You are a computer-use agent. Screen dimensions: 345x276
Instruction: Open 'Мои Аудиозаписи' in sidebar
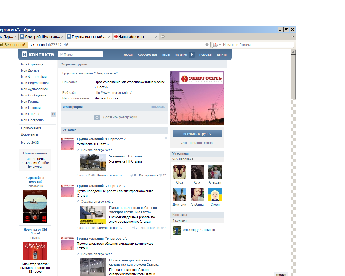pyautogui.click(x=34, y=89)
